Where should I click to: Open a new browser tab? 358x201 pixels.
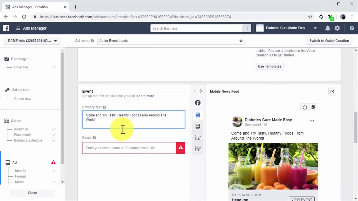[76, 7]
